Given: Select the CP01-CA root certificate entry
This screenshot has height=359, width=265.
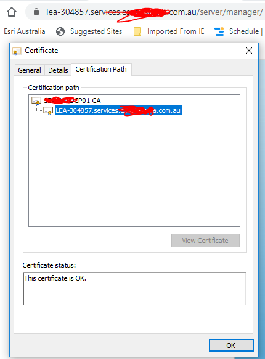Looking at the screenshot, I should (72, 101).
